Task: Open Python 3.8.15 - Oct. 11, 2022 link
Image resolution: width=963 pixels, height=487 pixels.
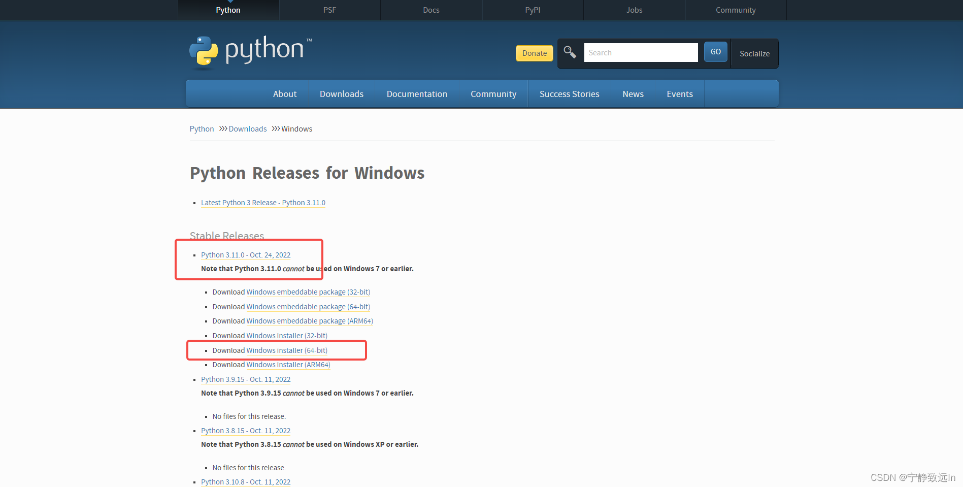Action: (246, 431)
